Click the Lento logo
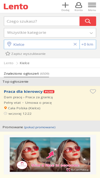Screen dimensions: 100x178 pyautogui.click(x=16, y=6)
